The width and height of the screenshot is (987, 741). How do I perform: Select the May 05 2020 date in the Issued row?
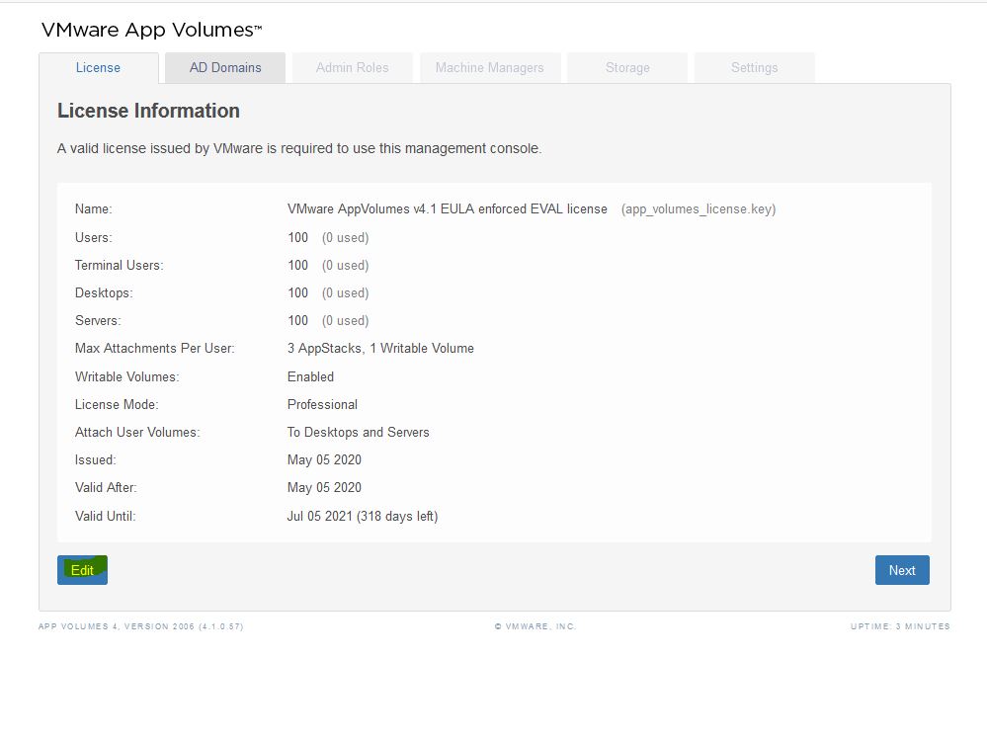(324, 459)
